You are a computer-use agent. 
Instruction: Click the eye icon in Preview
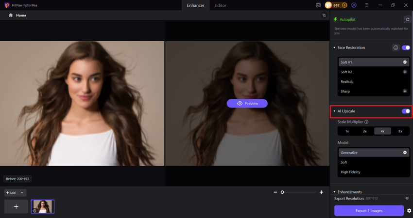point(240,104)
